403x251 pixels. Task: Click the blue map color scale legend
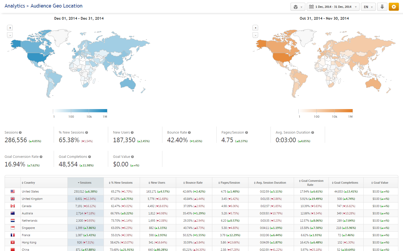80,111
